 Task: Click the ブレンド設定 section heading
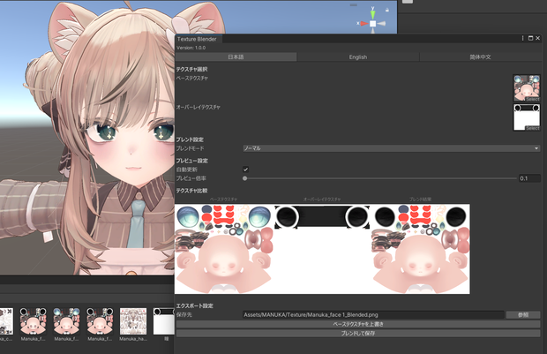[190, 139]
